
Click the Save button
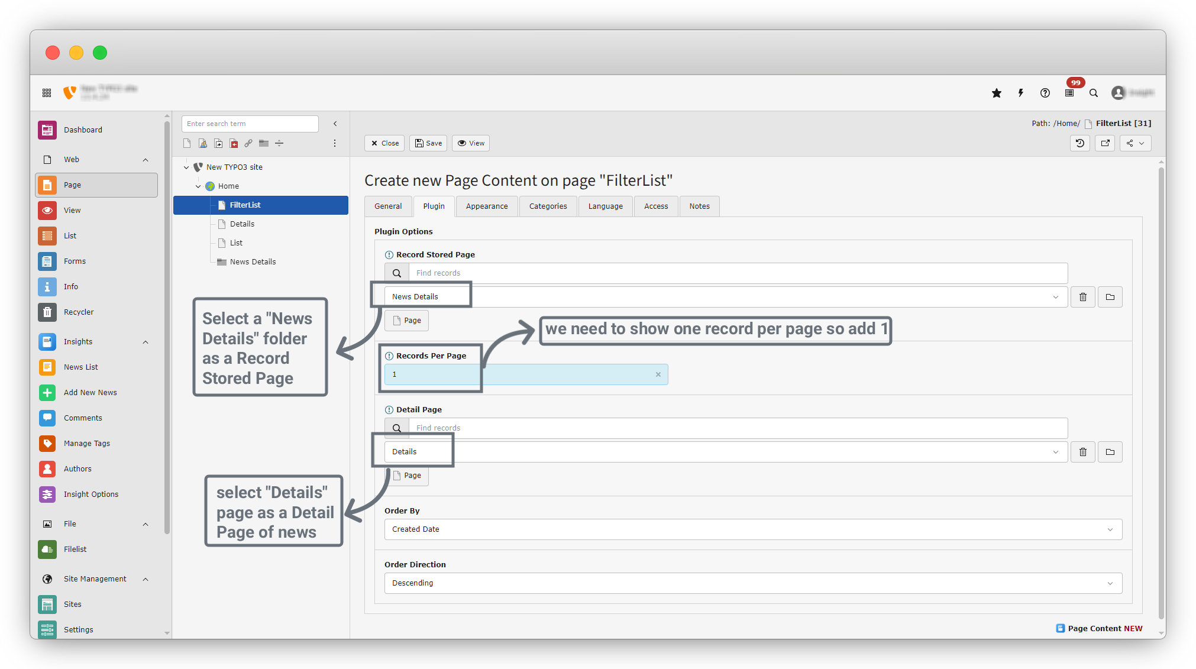[x=428, y=143]
